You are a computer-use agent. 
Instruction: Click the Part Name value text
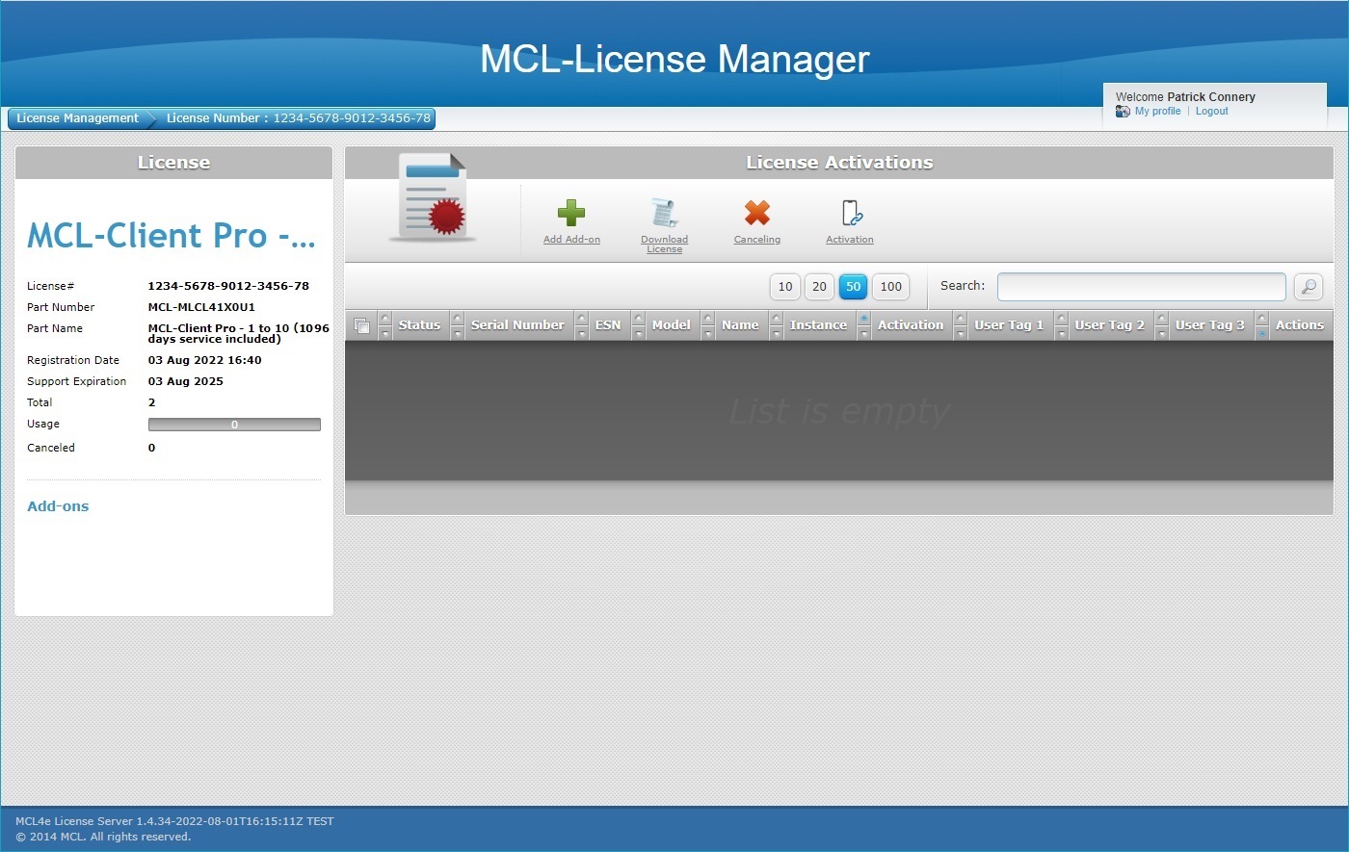point(238,333)
